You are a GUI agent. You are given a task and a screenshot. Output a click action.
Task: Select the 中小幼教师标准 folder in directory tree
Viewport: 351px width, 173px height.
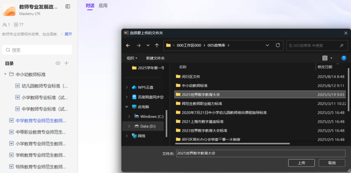point(31,74)
